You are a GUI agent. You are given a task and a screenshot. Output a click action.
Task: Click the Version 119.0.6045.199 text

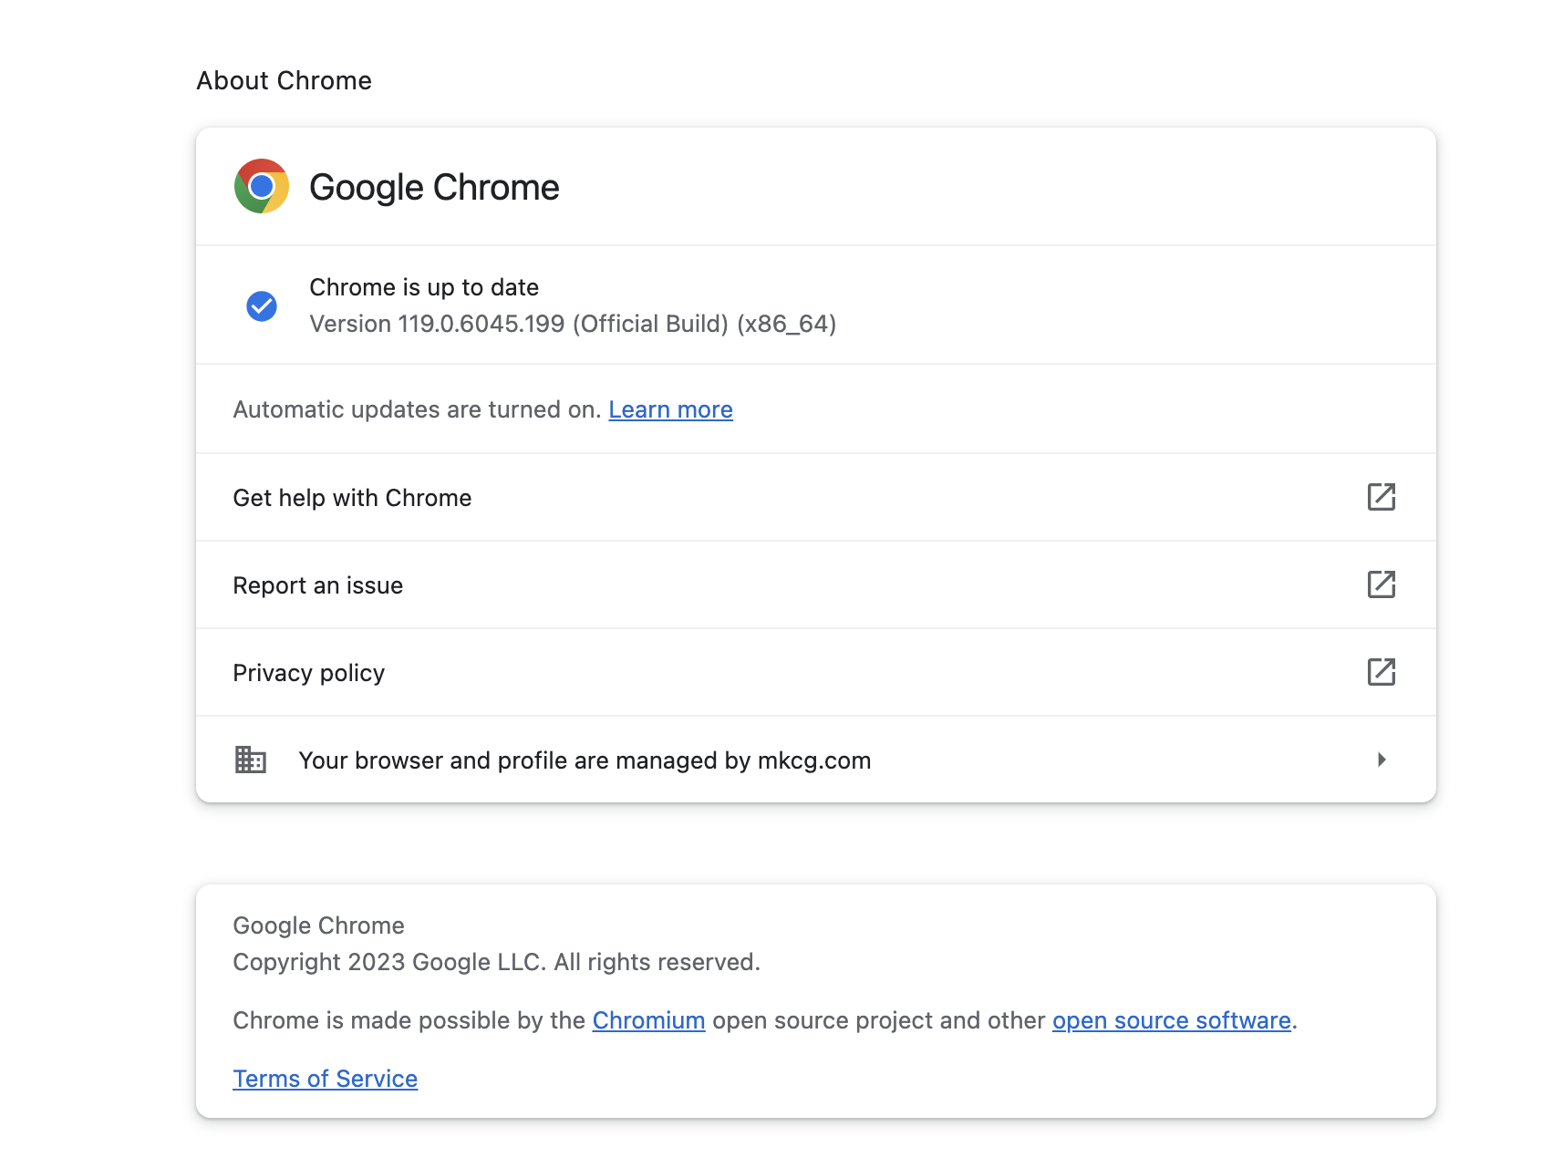(x=573, y=324)
